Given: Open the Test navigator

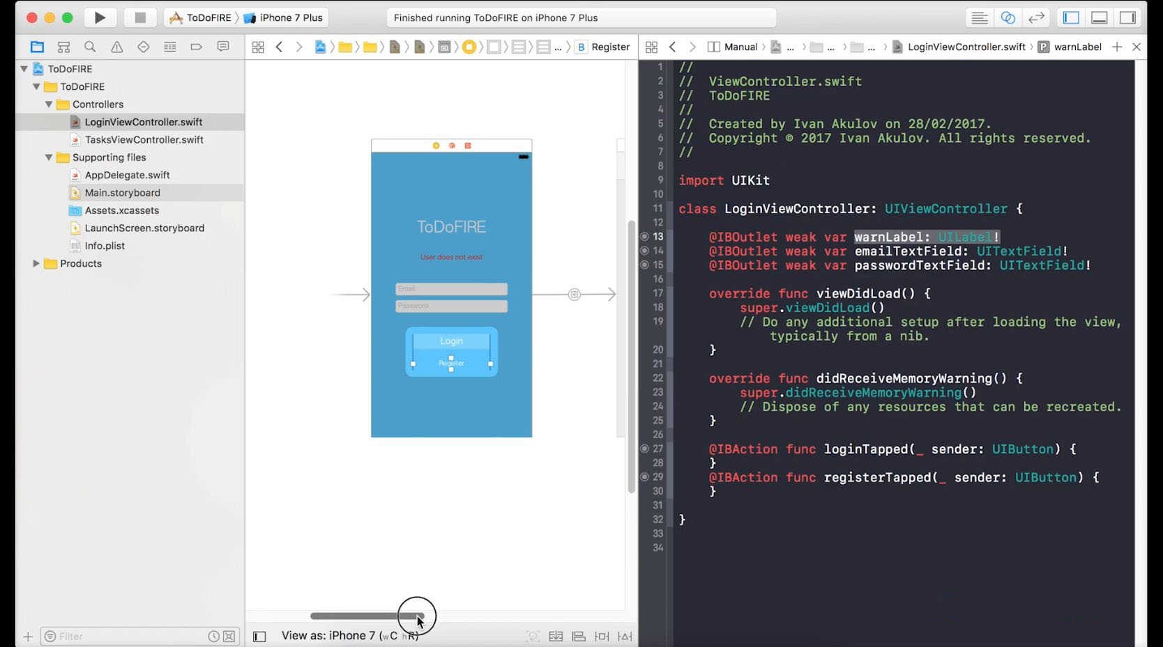Looking at the screenshot, I should tap(143, 47).
